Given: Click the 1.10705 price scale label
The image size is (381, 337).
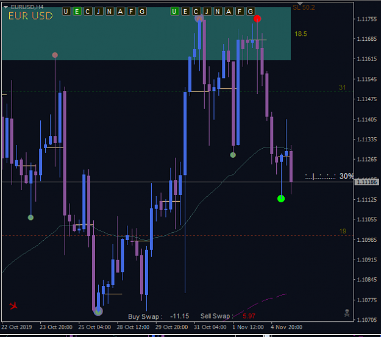Looking at the screenshot, I should tap(367, 320).
